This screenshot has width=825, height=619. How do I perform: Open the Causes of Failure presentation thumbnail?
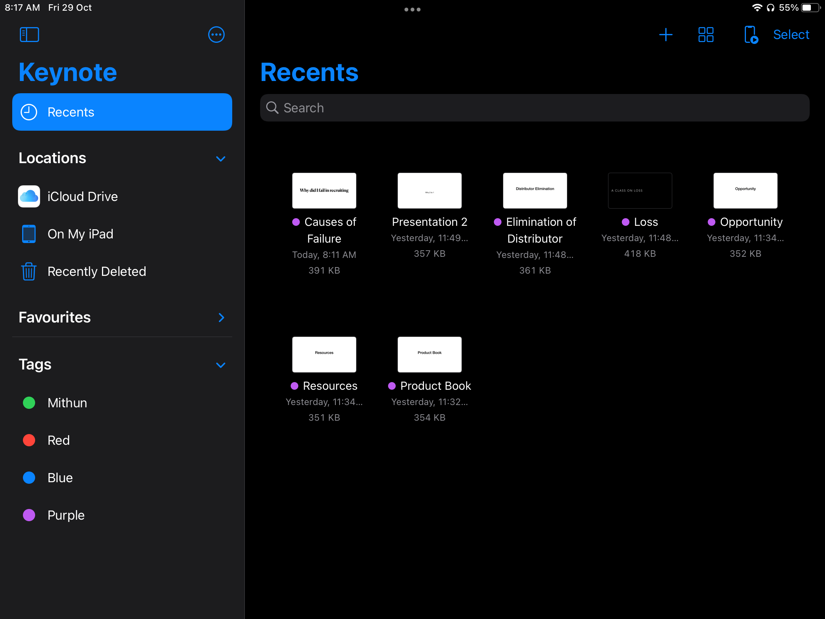pos(324,191)
